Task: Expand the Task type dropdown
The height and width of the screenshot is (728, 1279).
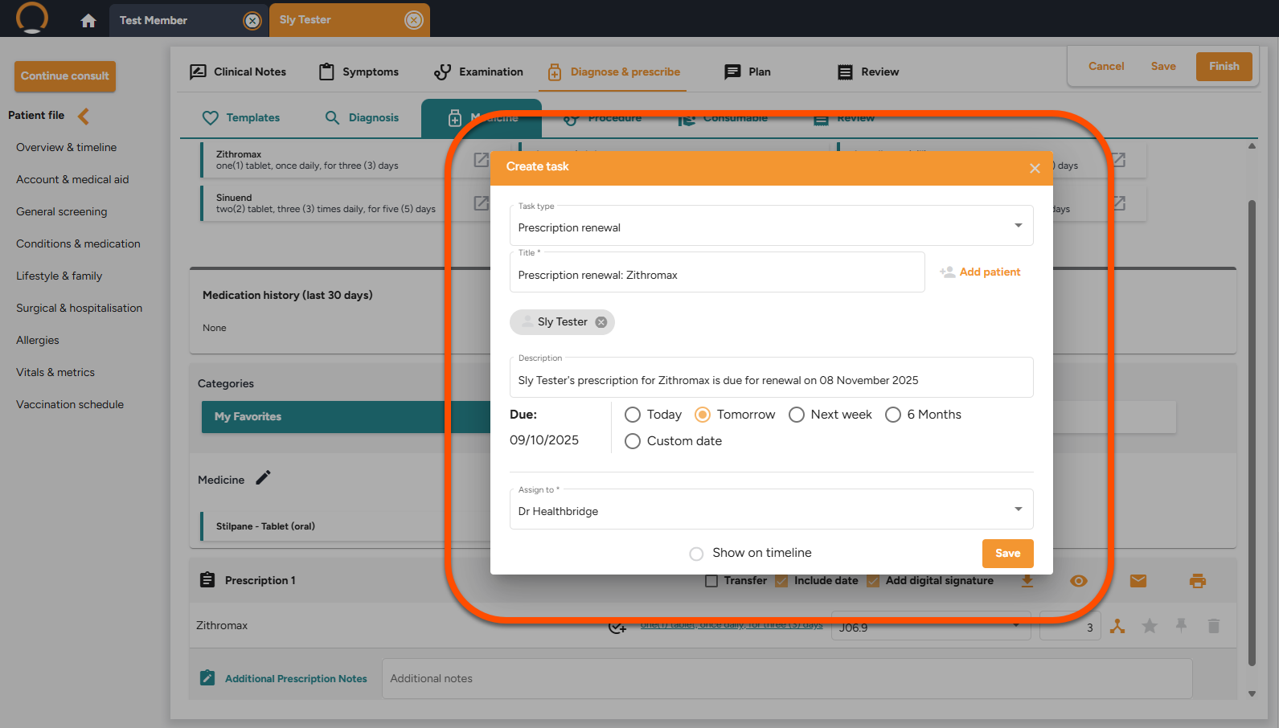Action: click(x=772, y=226)
